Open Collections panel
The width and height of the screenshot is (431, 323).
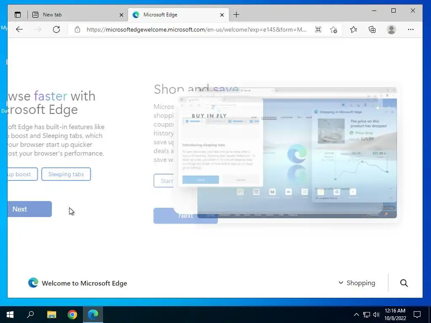372,29
